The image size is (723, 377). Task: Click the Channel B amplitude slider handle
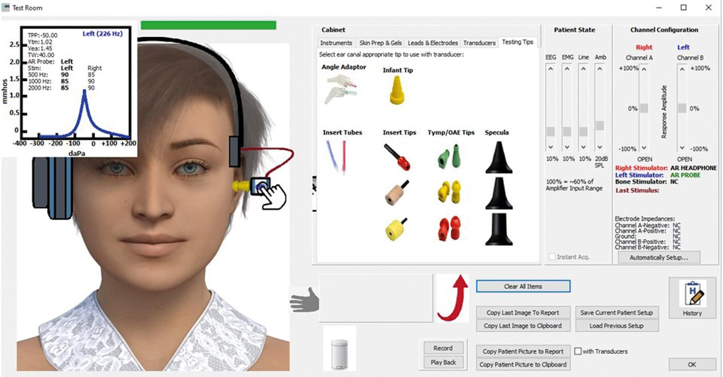[x=682, y=108]
